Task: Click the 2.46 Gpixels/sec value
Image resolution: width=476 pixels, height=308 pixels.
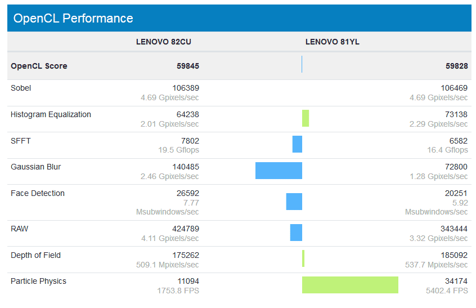Action: click(170, 176)
